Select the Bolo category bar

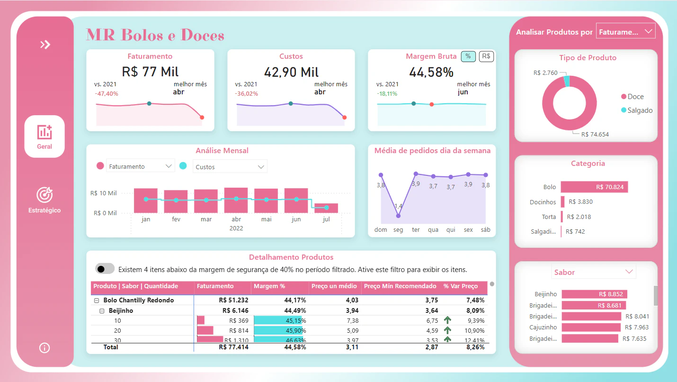coord(594,187)
